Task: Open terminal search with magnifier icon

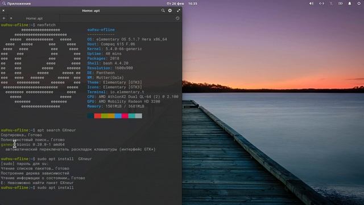Action: pos(163,10)
